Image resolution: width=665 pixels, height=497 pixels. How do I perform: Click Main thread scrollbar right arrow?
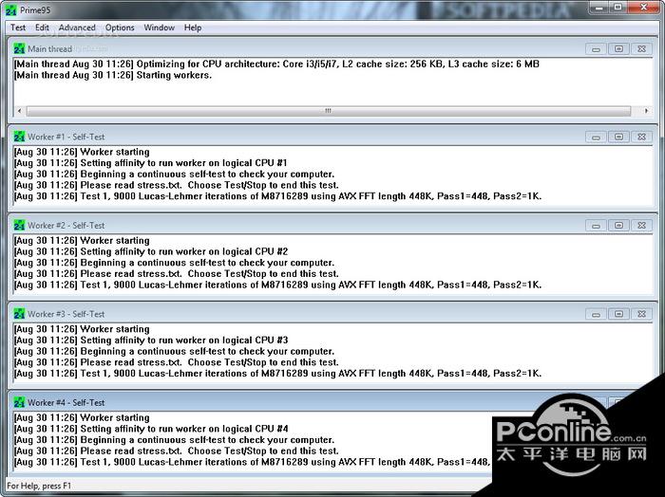tap(646, 111)
